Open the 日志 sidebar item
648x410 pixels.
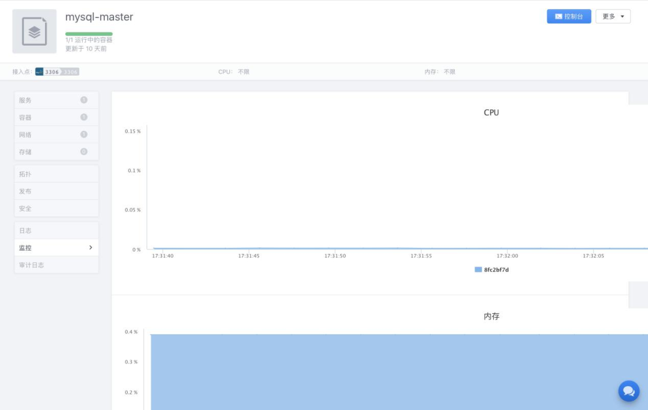point(56,231)
